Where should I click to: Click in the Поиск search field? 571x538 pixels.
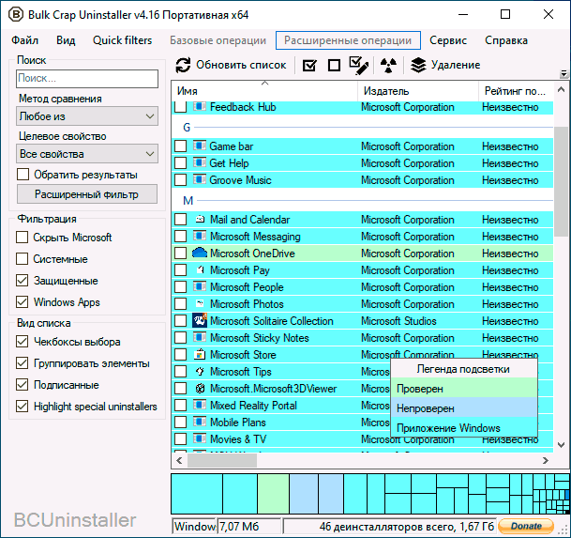pos(87,79)
